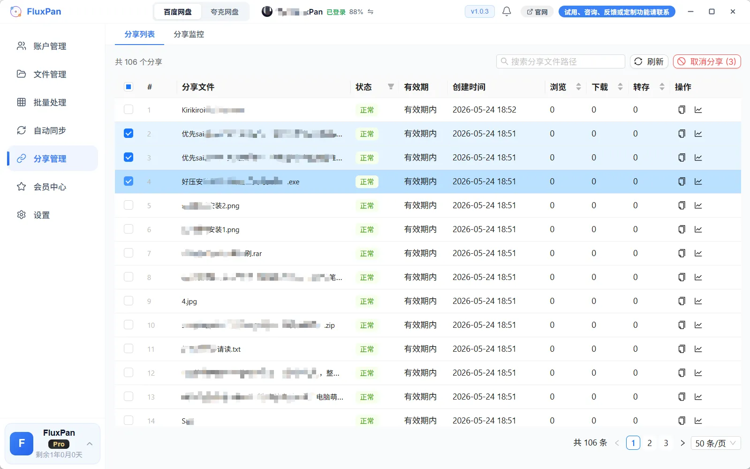The width and height of the screenshot is (750, 469).
Task: Click the 创建时间 column header
Action: (469, 87)
